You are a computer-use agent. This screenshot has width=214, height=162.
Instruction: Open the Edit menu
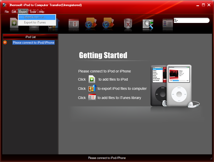[14, 12]
